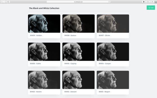Viewport: 157px width, 98px height.
Task: Select the 'BW09 - Holden' label
Action: [36, 35]
